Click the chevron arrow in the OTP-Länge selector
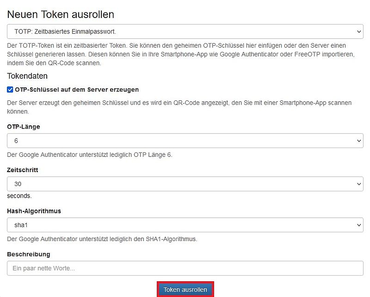 coord(359,141)
